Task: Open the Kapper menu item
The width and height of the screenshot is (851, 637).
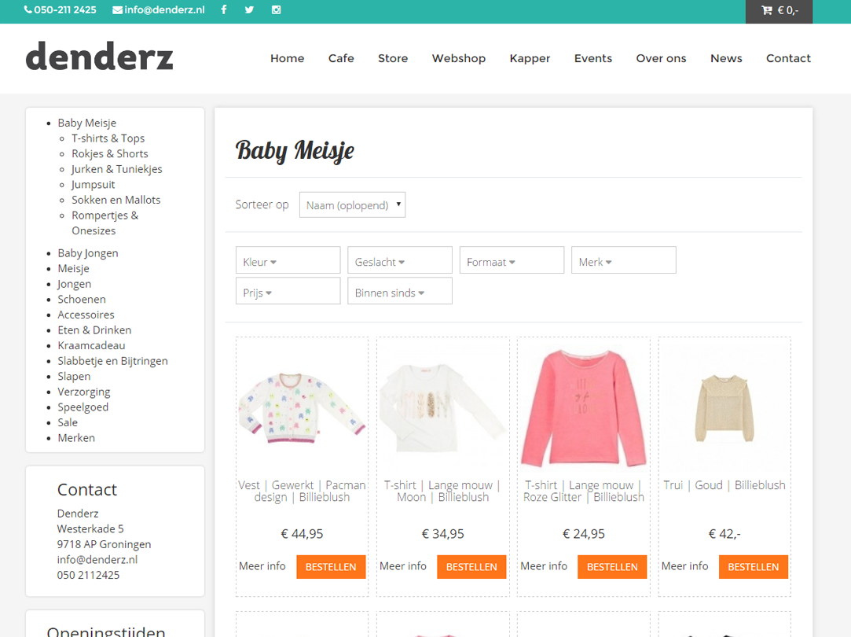Action: pyautogui.click(x=530, y=58)
